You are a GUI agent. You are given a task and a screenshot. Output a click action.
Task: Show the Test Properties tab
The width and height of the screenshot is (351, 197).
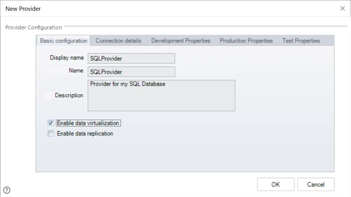301,41
